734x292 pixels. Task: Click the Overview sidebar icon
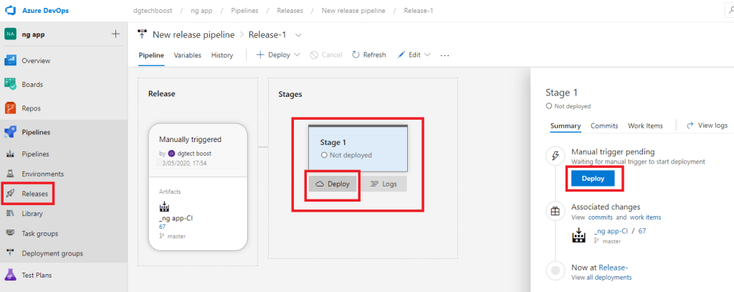coord(11,61)
